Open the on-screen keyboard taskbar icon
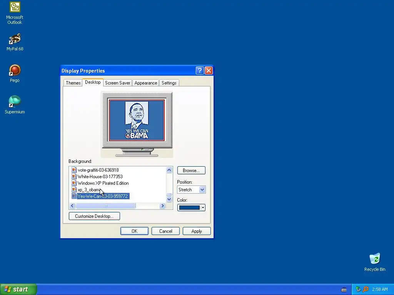This screenshot has width=394, height=295. 344,290
